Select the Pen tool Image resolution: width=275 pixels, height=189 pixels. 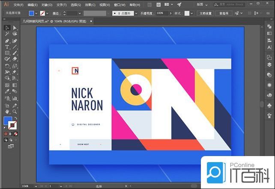click(7, 40)
